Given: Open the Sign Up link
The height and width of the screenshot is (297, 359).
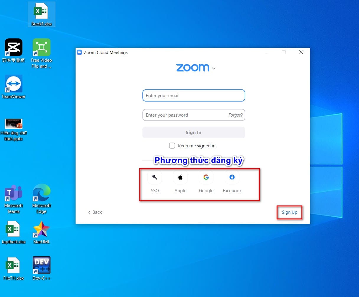Looking at the screenshot, I should pyautogui.click(x=290, y=212).
